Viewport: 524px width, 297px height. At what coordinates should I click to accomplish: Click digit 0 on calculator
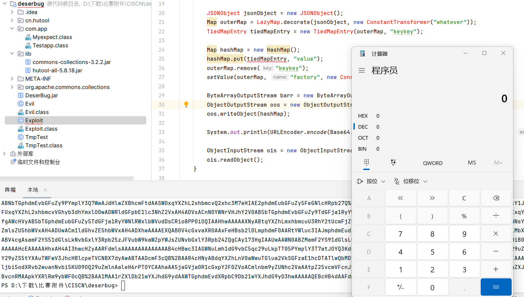click(x=432, y=287)
